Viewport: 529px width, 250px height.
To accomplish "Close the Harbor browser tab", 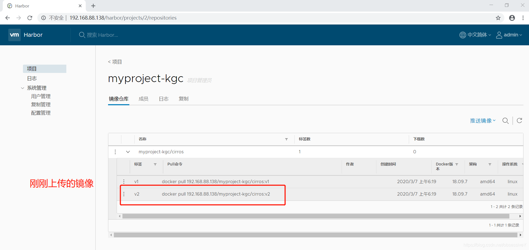I will [x=80, y=6].
